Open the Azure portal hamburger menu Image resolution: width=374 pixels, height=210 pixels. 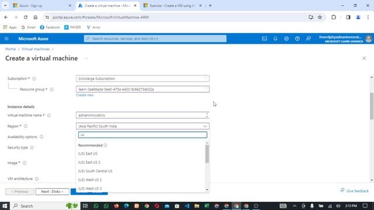(6, 38)
